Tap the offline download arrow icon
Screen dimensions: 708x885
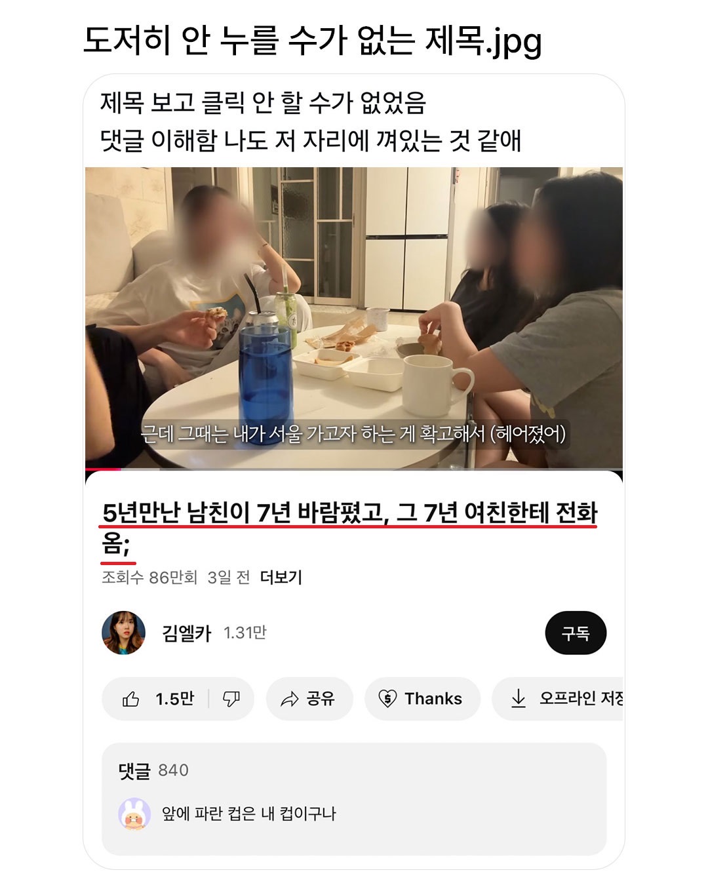519,699
